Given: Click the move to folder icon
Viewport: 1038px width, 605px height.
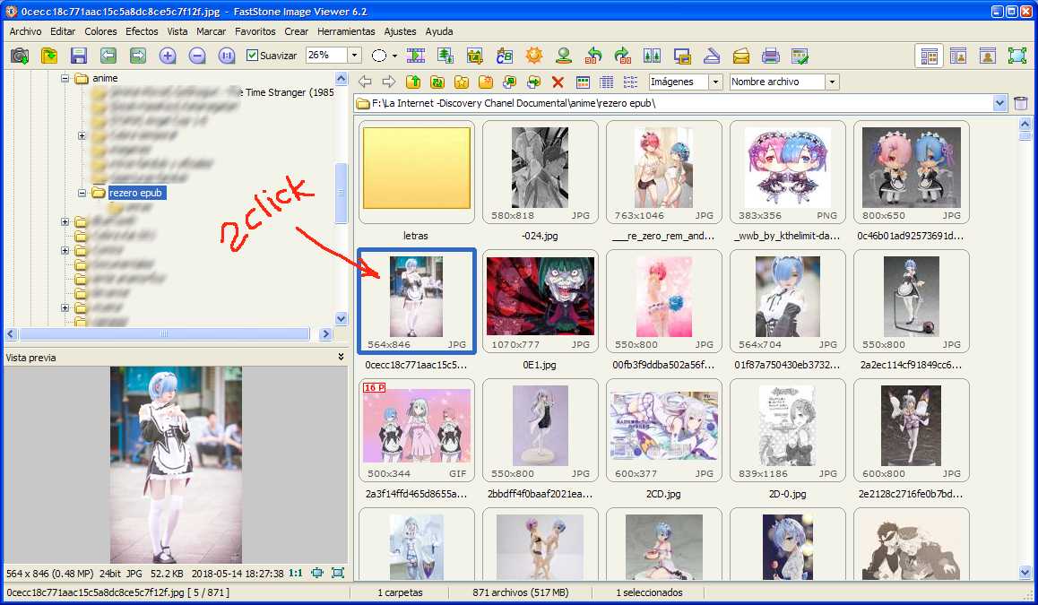Looking at the screenshot, I should (533, 82).
